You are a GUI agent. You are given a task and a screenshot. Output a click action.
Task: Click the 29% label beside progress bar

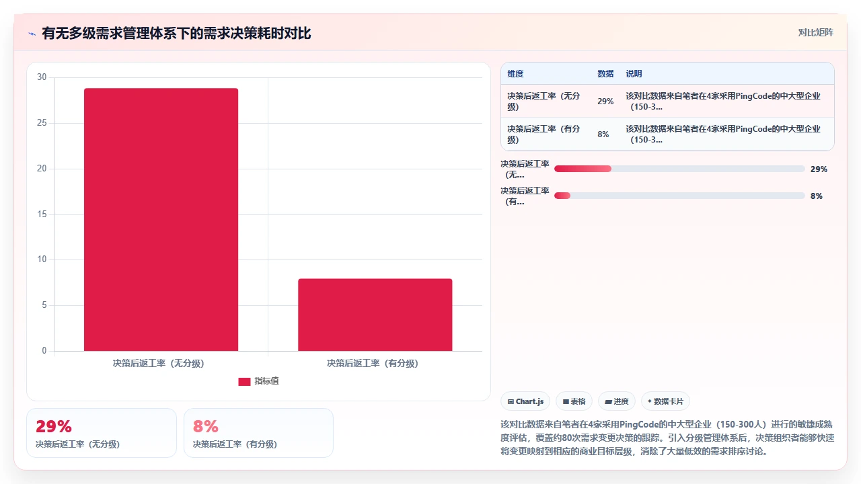click(819, 169)
